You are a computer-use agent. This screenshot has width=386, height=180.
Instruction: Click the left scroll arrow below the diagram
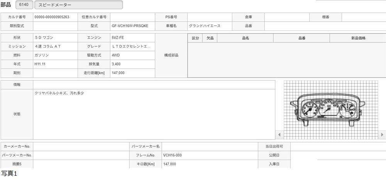coord(280,135)
